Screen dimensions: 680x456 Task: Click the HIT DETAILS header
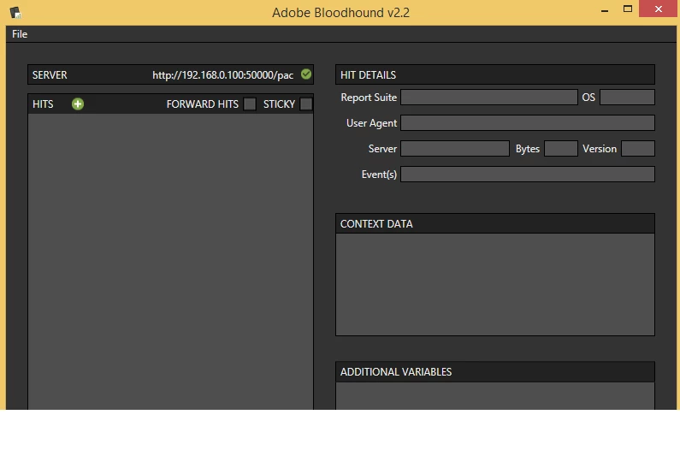coord(495,74)
